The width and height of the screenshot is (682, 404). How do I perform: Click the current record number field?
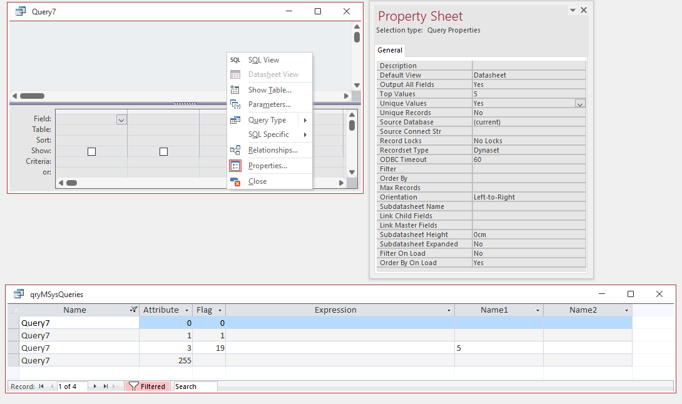click(72, 386)
